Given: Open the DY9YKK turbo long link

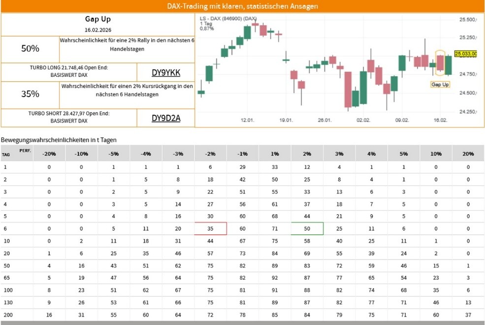Looking at the screenshot, I should pyautogui.click(x=166, y=73).
